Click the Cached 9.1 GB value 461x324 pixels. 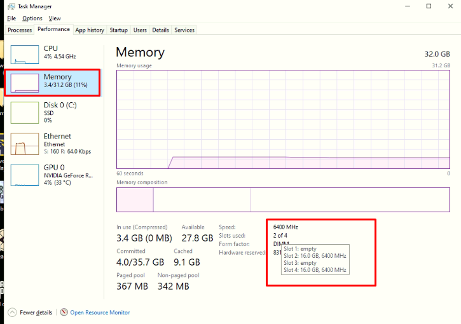coord(187,262)
